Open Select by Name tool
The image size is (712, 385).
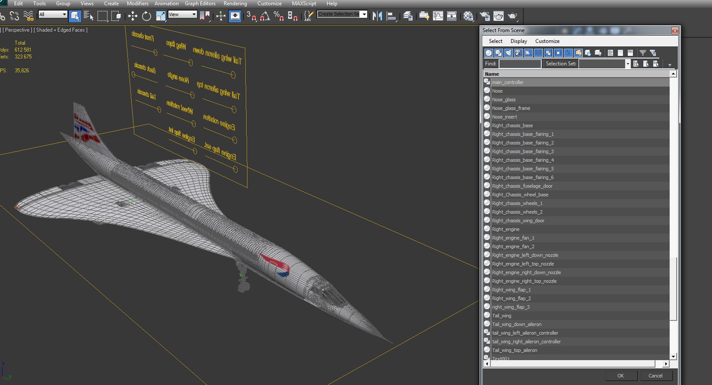tap(89, 16)
